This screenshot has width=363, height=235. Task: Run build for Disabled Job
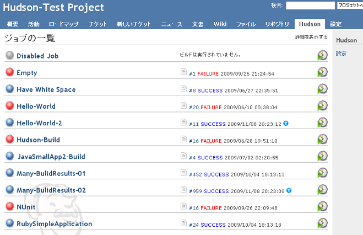(x=322, y=55)
